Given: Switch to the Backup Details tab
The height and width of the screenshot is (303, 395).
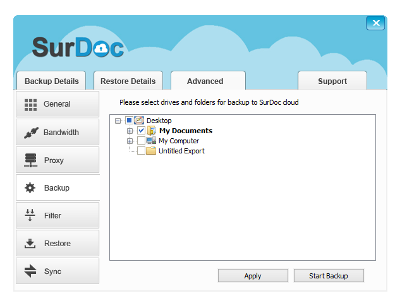Looking at the screenshot, I should (51, 81).
